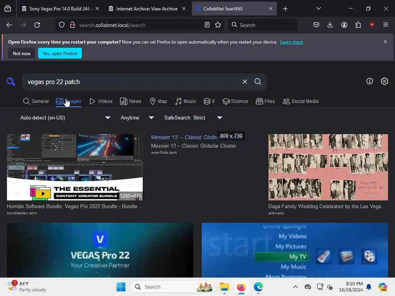The height and width of the screenshot is (296, 395).
Task: Open the Essential Content Creator Bundle thumbnail
Action: point(75,167)
